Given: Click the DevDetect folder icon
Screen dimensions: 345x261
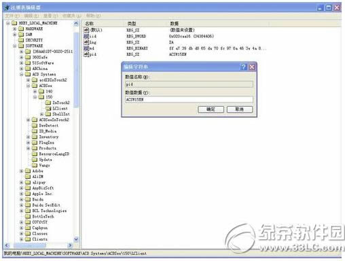Looking at the screenshot, I should tap(35, 125).
